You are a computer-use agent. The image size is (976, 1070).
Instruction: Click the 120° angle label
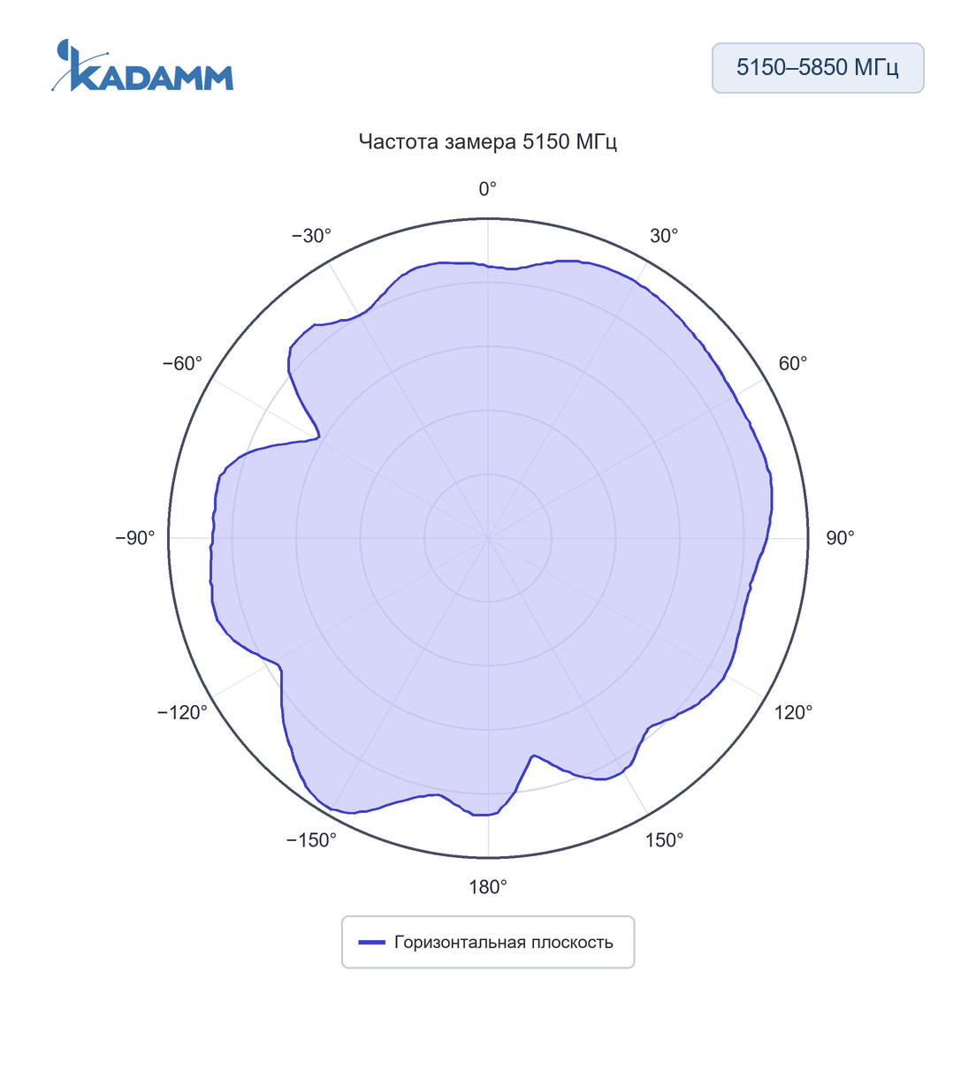[793, 712]
